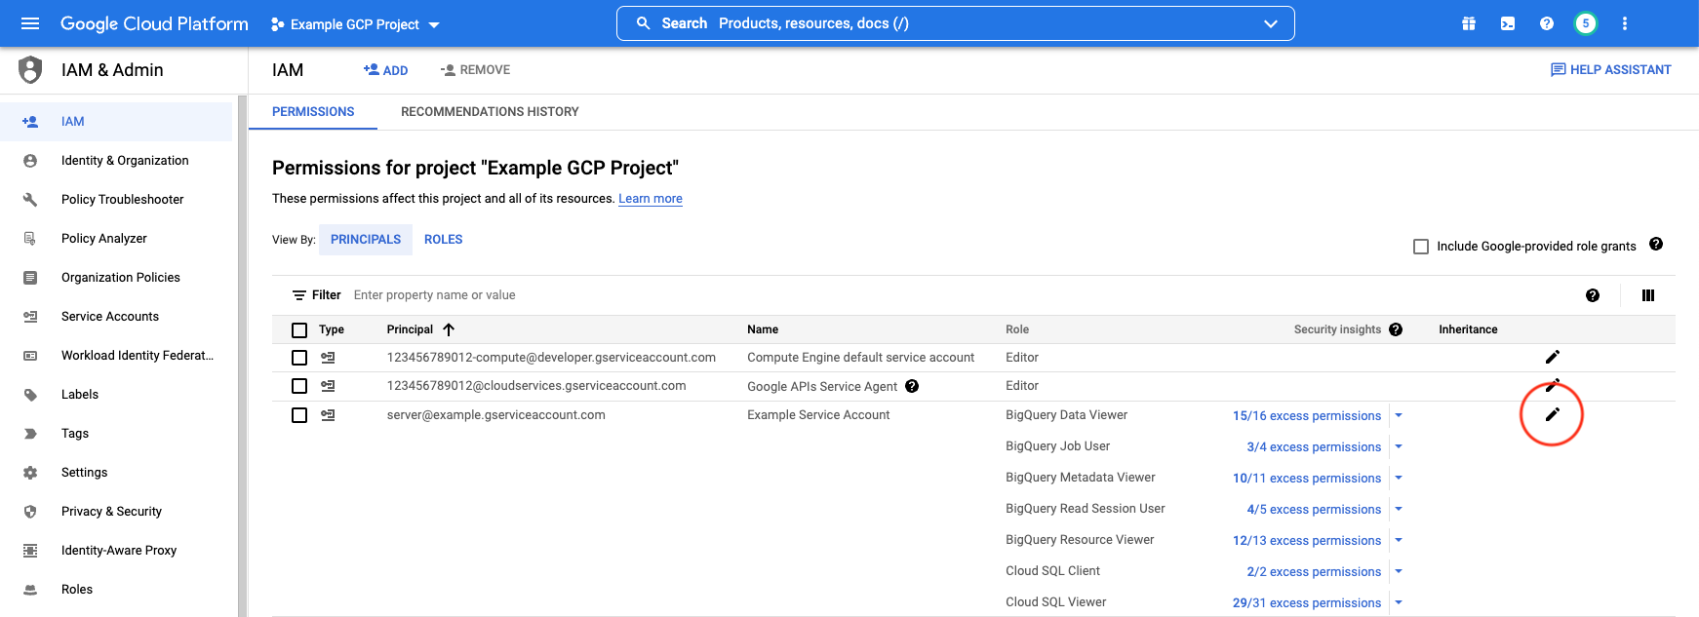1699x617 pixels.
Task: Follow the Learn more link
Action: (x=651, y=199)
